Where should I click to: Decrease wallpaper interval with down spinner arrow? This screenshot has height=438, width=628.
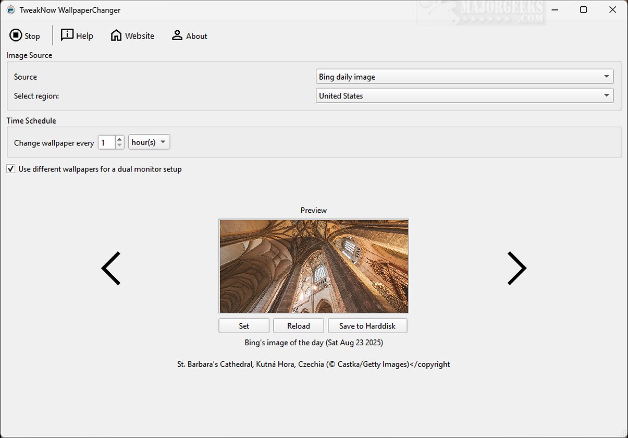120,145
